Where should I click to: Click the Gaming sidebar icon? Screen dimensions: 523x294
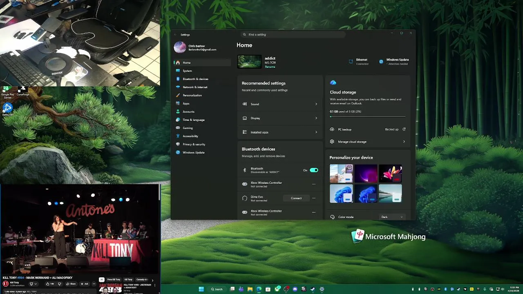[x=178, y=128]
